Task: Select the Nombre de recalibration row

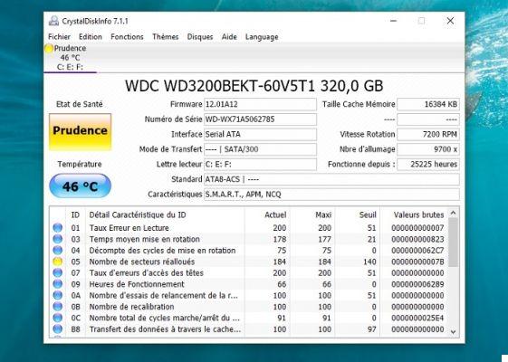Action: click(x=249, y=306)
